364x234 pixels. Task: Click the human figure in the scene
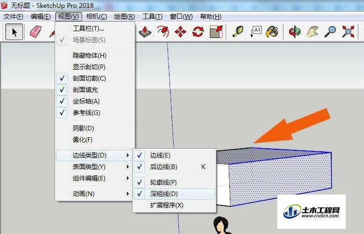(x=222, y=225)
